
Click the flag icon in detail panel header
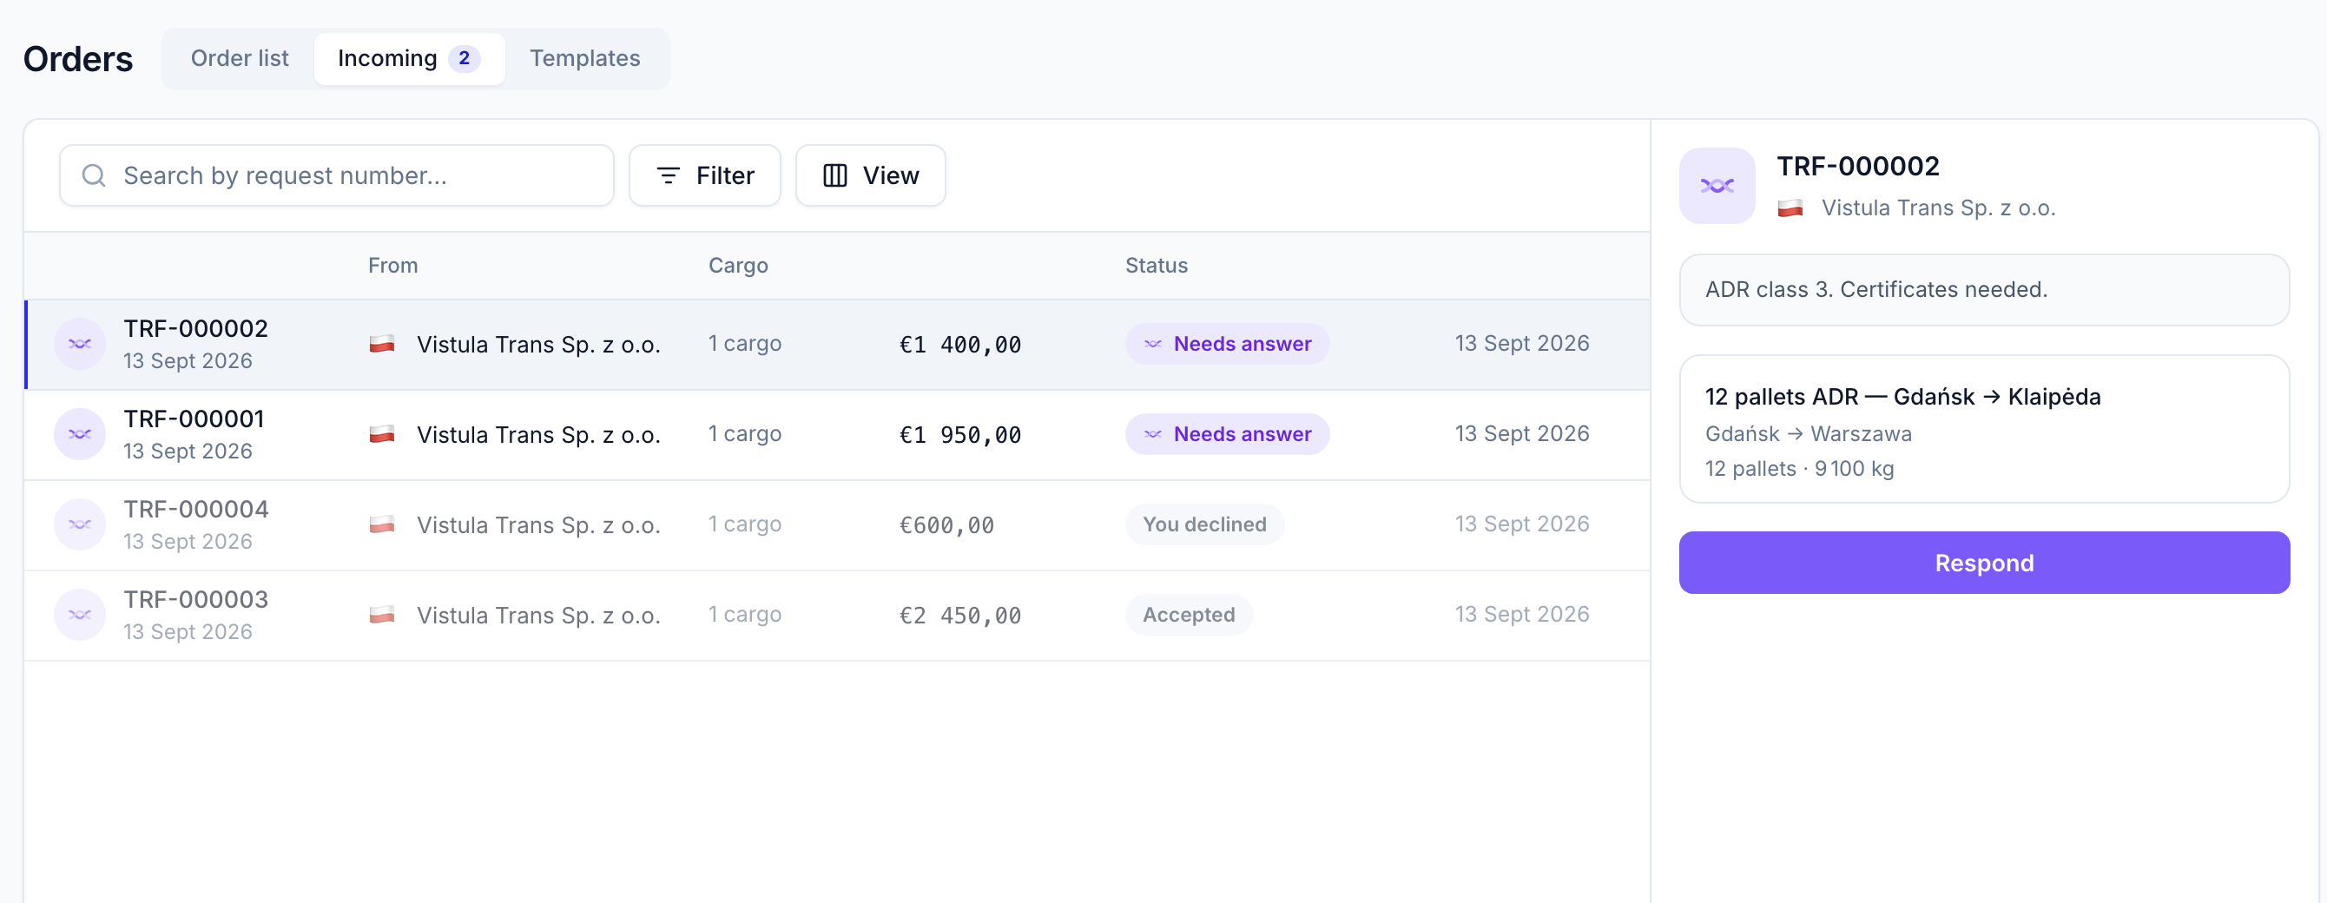pyautogui.click(x=1790, y=208)
